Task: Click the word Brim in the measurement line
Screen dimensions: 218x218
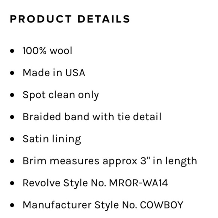Action: (35, 161)
